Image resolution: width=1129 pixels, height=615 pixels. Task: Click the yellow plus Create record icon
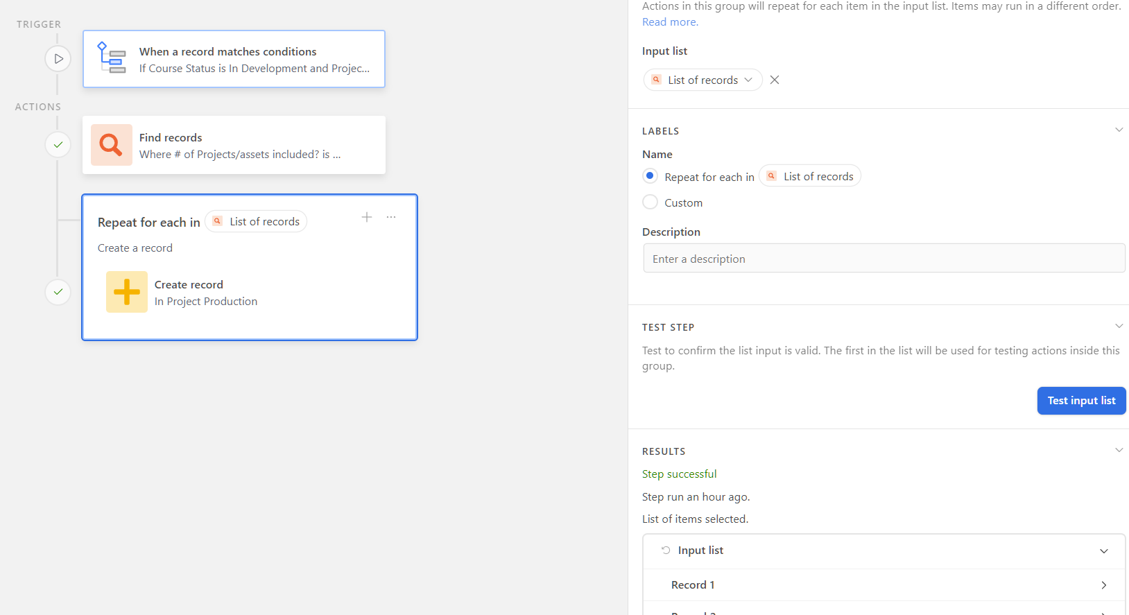[126, 292]
